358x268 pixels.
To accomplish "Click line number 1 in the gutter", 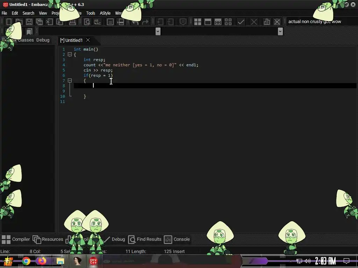I will pos(64,49).
